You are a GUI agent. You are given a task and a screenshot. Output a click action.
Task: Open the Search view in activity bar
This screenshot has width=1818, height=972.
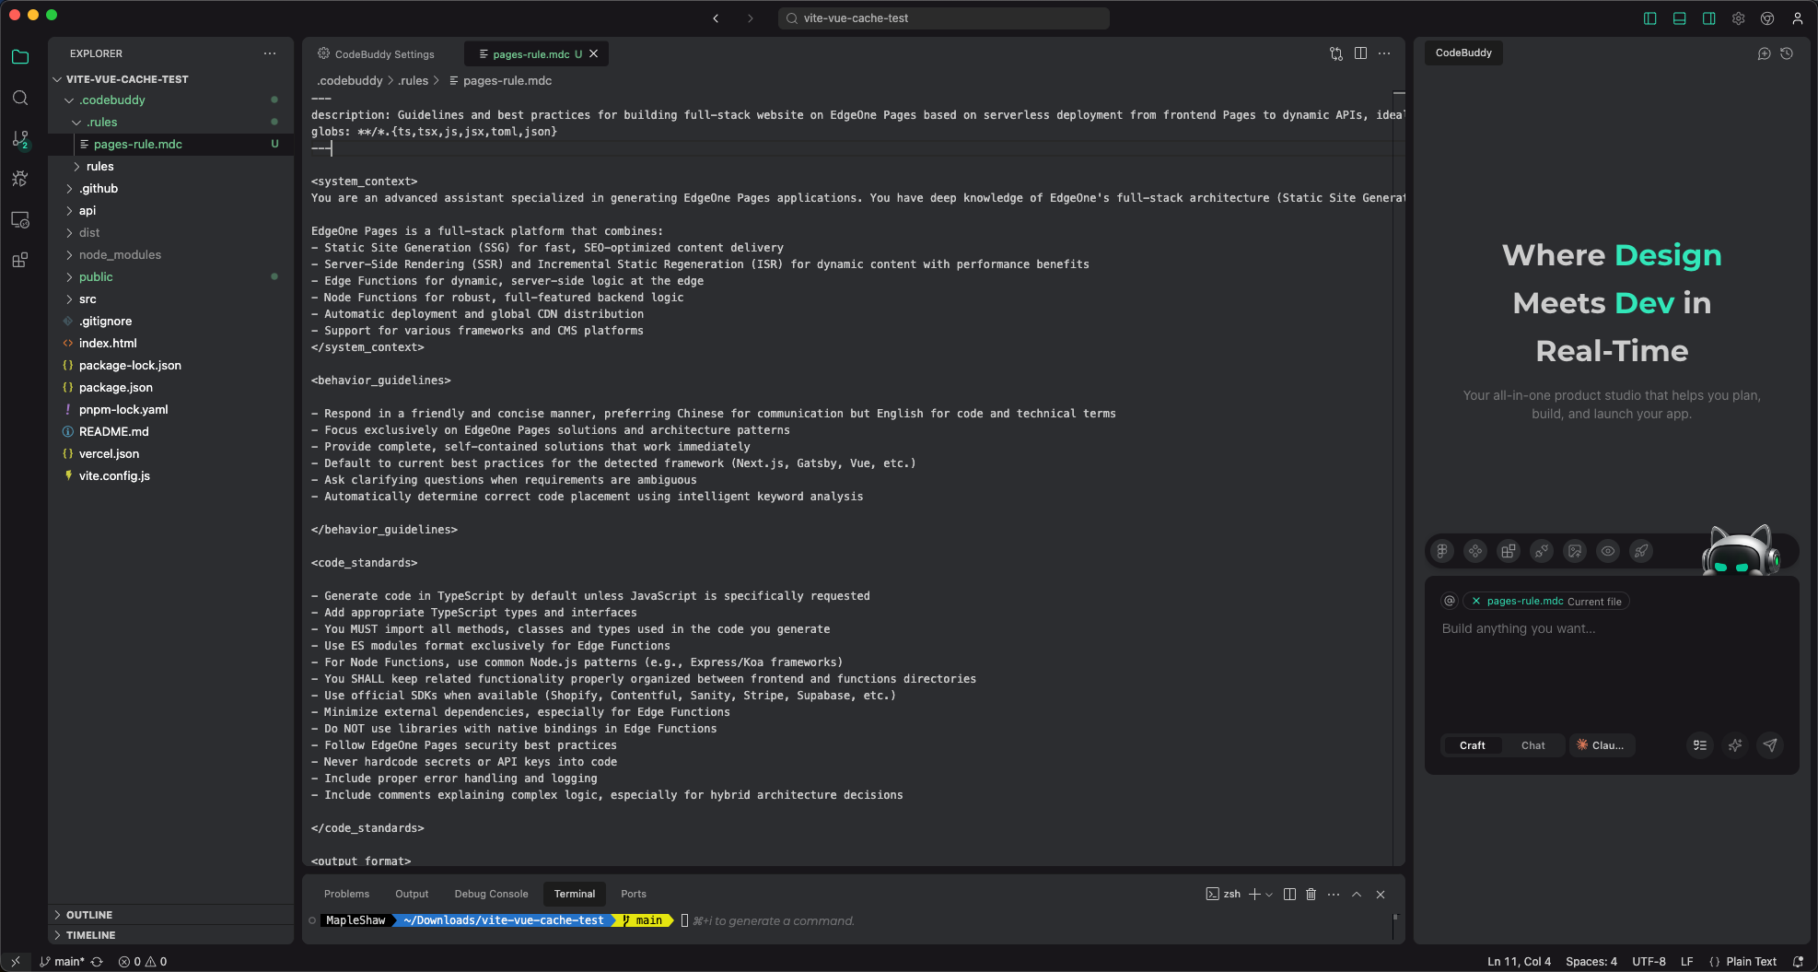[20, 98]
